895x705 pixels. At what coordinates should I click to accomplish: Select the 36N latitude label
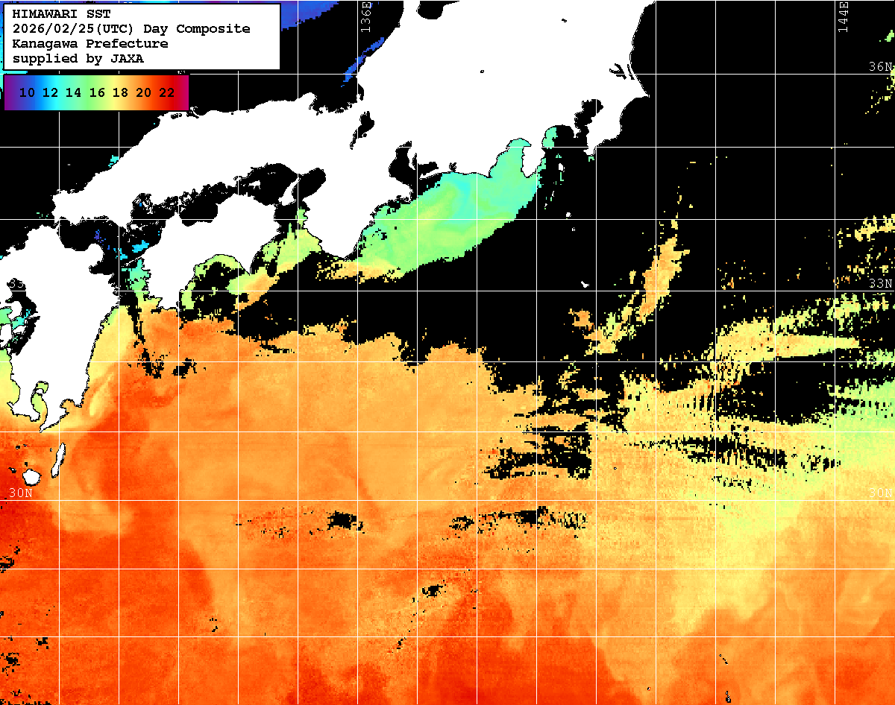(x=880, y=67)
